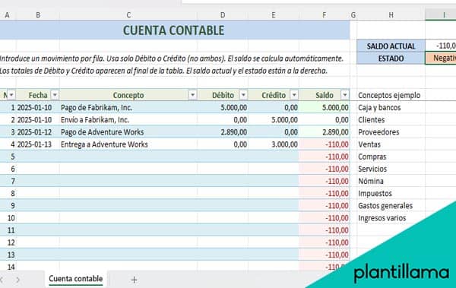
Task: Open the Saldo column filter dropdown
Action: (344, 95)
